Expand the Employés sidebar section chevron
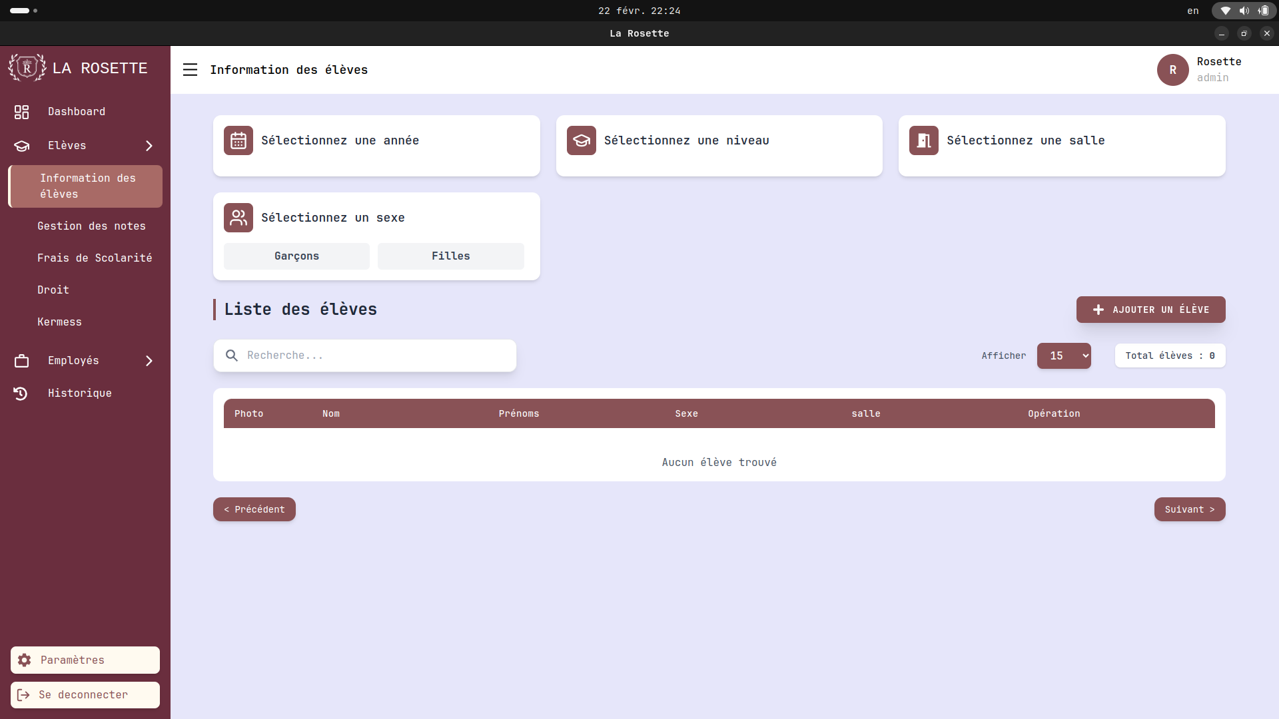This screenshot has height=719, width=1279. click(x=149, y=361)
